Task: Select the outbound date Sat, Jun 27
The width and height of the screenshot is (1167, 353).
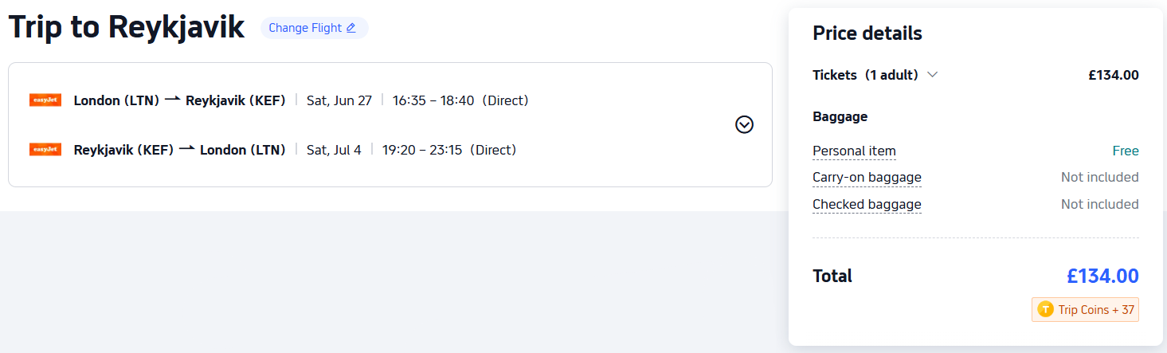Action: (339, 100)
